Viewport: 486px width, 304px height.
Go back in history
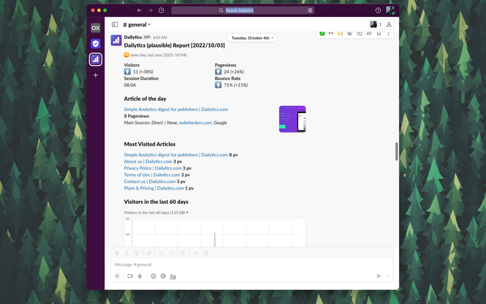139,10
